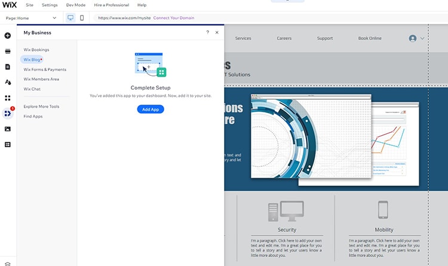Viewport: 448px width, 266px height.
Task: Open the Hire a Professional menu
Action: point(112,5)
